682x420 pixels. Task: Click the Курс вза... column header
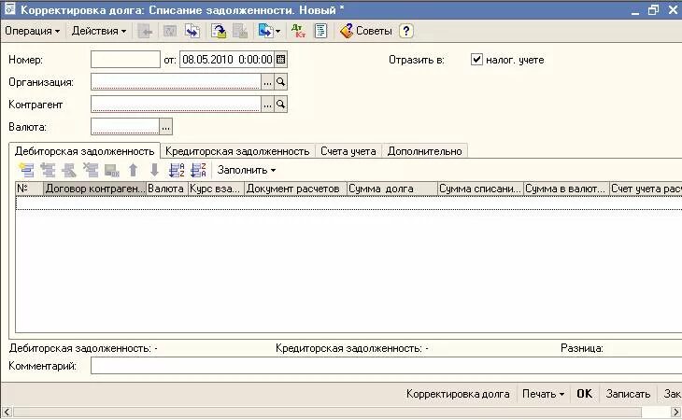(216, 189)
